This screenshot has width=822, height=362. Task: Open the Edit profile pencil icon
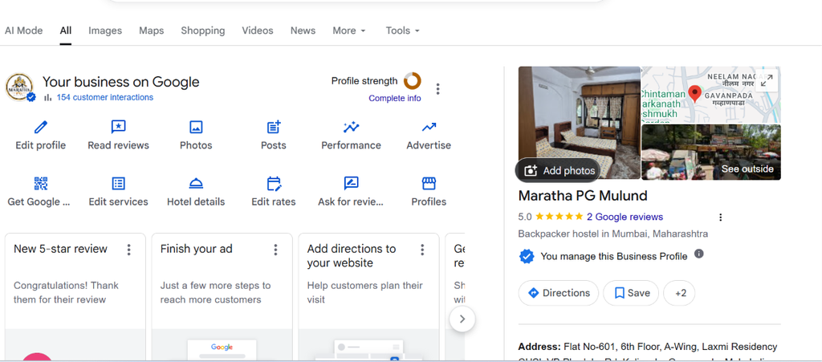coord(41,127)
